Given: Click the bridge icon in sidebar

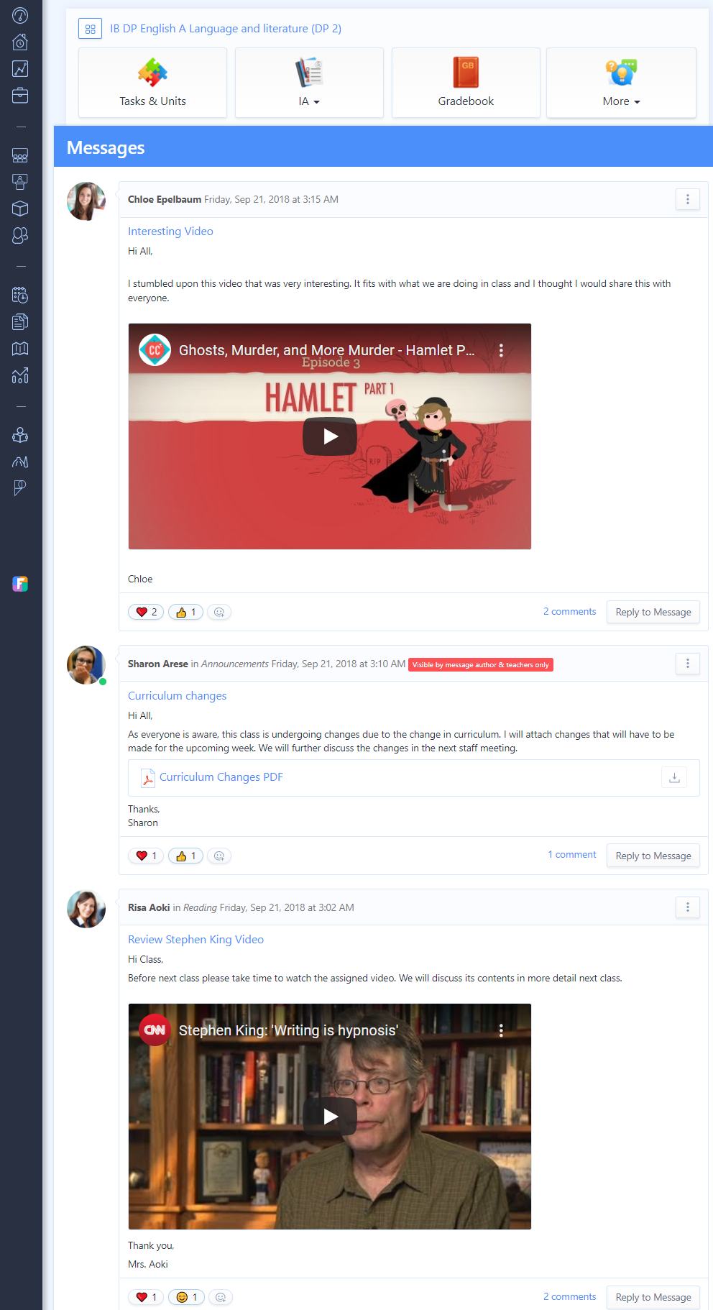Looking at the screenshot, I should (x=20, y=462).
